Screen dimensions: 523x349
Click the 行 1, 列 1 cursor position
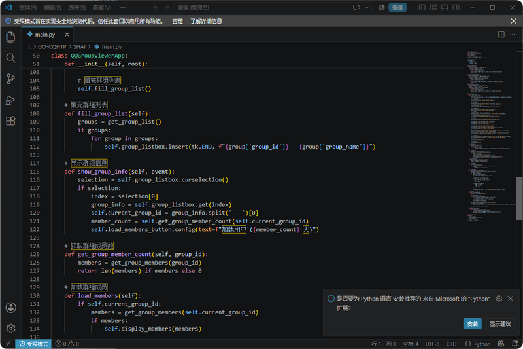[x=383, y=344]
